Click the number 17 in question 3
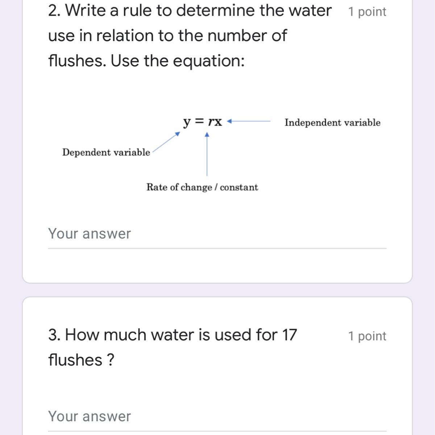 point(289,335)
